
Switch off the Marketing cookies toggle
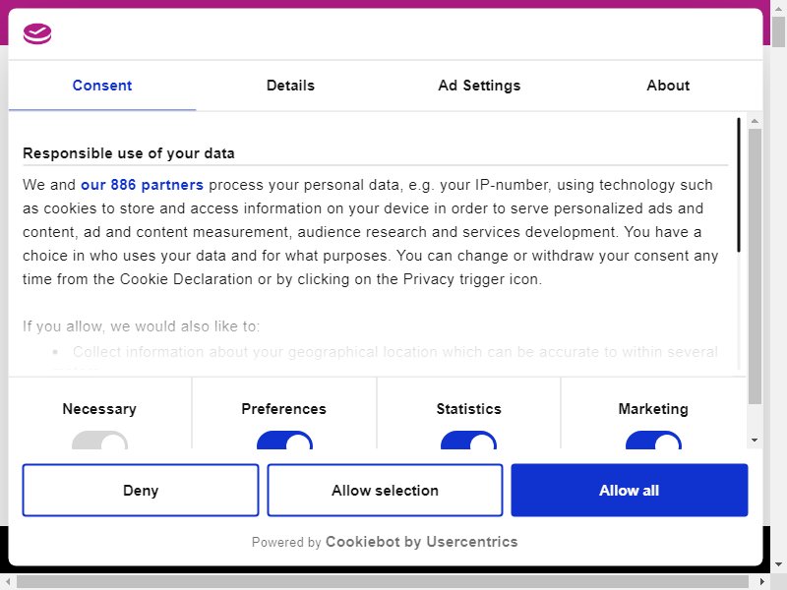coord(653,440)
